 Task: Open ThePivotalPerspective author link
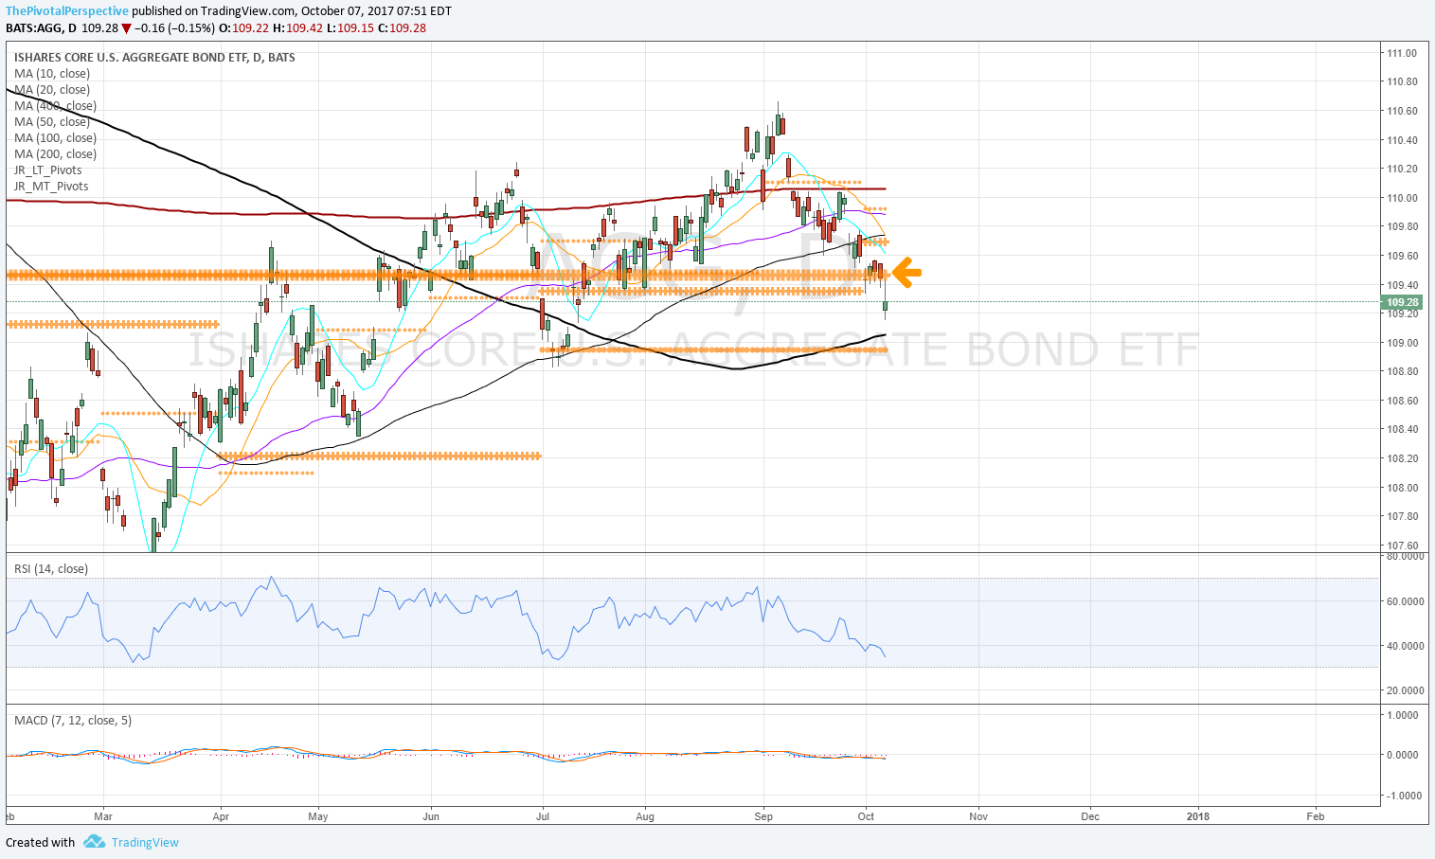tap(67, 11)
